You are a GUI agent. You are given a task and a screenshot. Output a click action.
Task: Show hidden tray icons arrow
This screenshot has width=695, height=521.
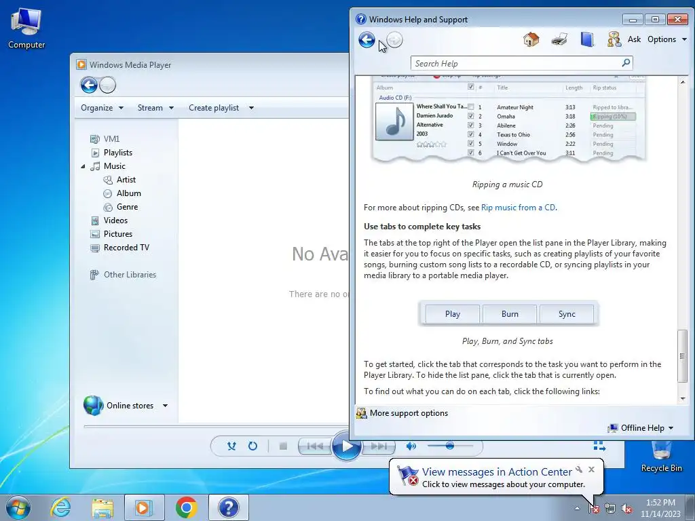pyautogui.click(x=577, y=509)
